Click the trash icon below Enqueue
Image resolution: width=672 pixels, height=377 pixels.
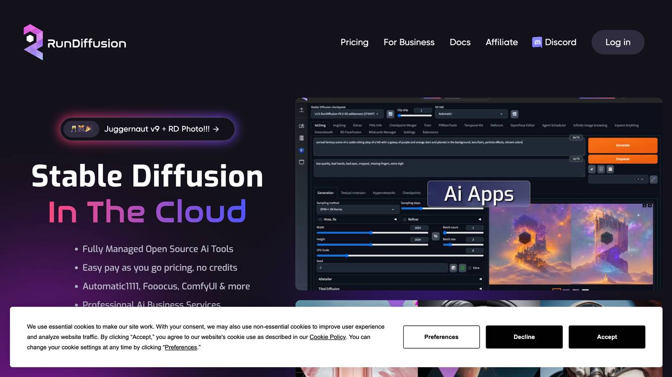(x=601, y=169)
